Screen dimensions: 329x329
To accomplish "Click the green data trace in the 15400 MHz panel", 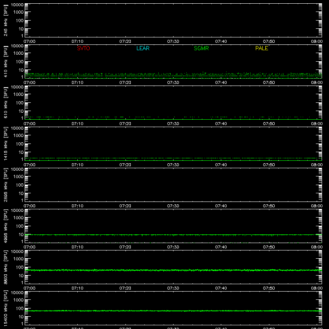I will click(x=173, y=311).
